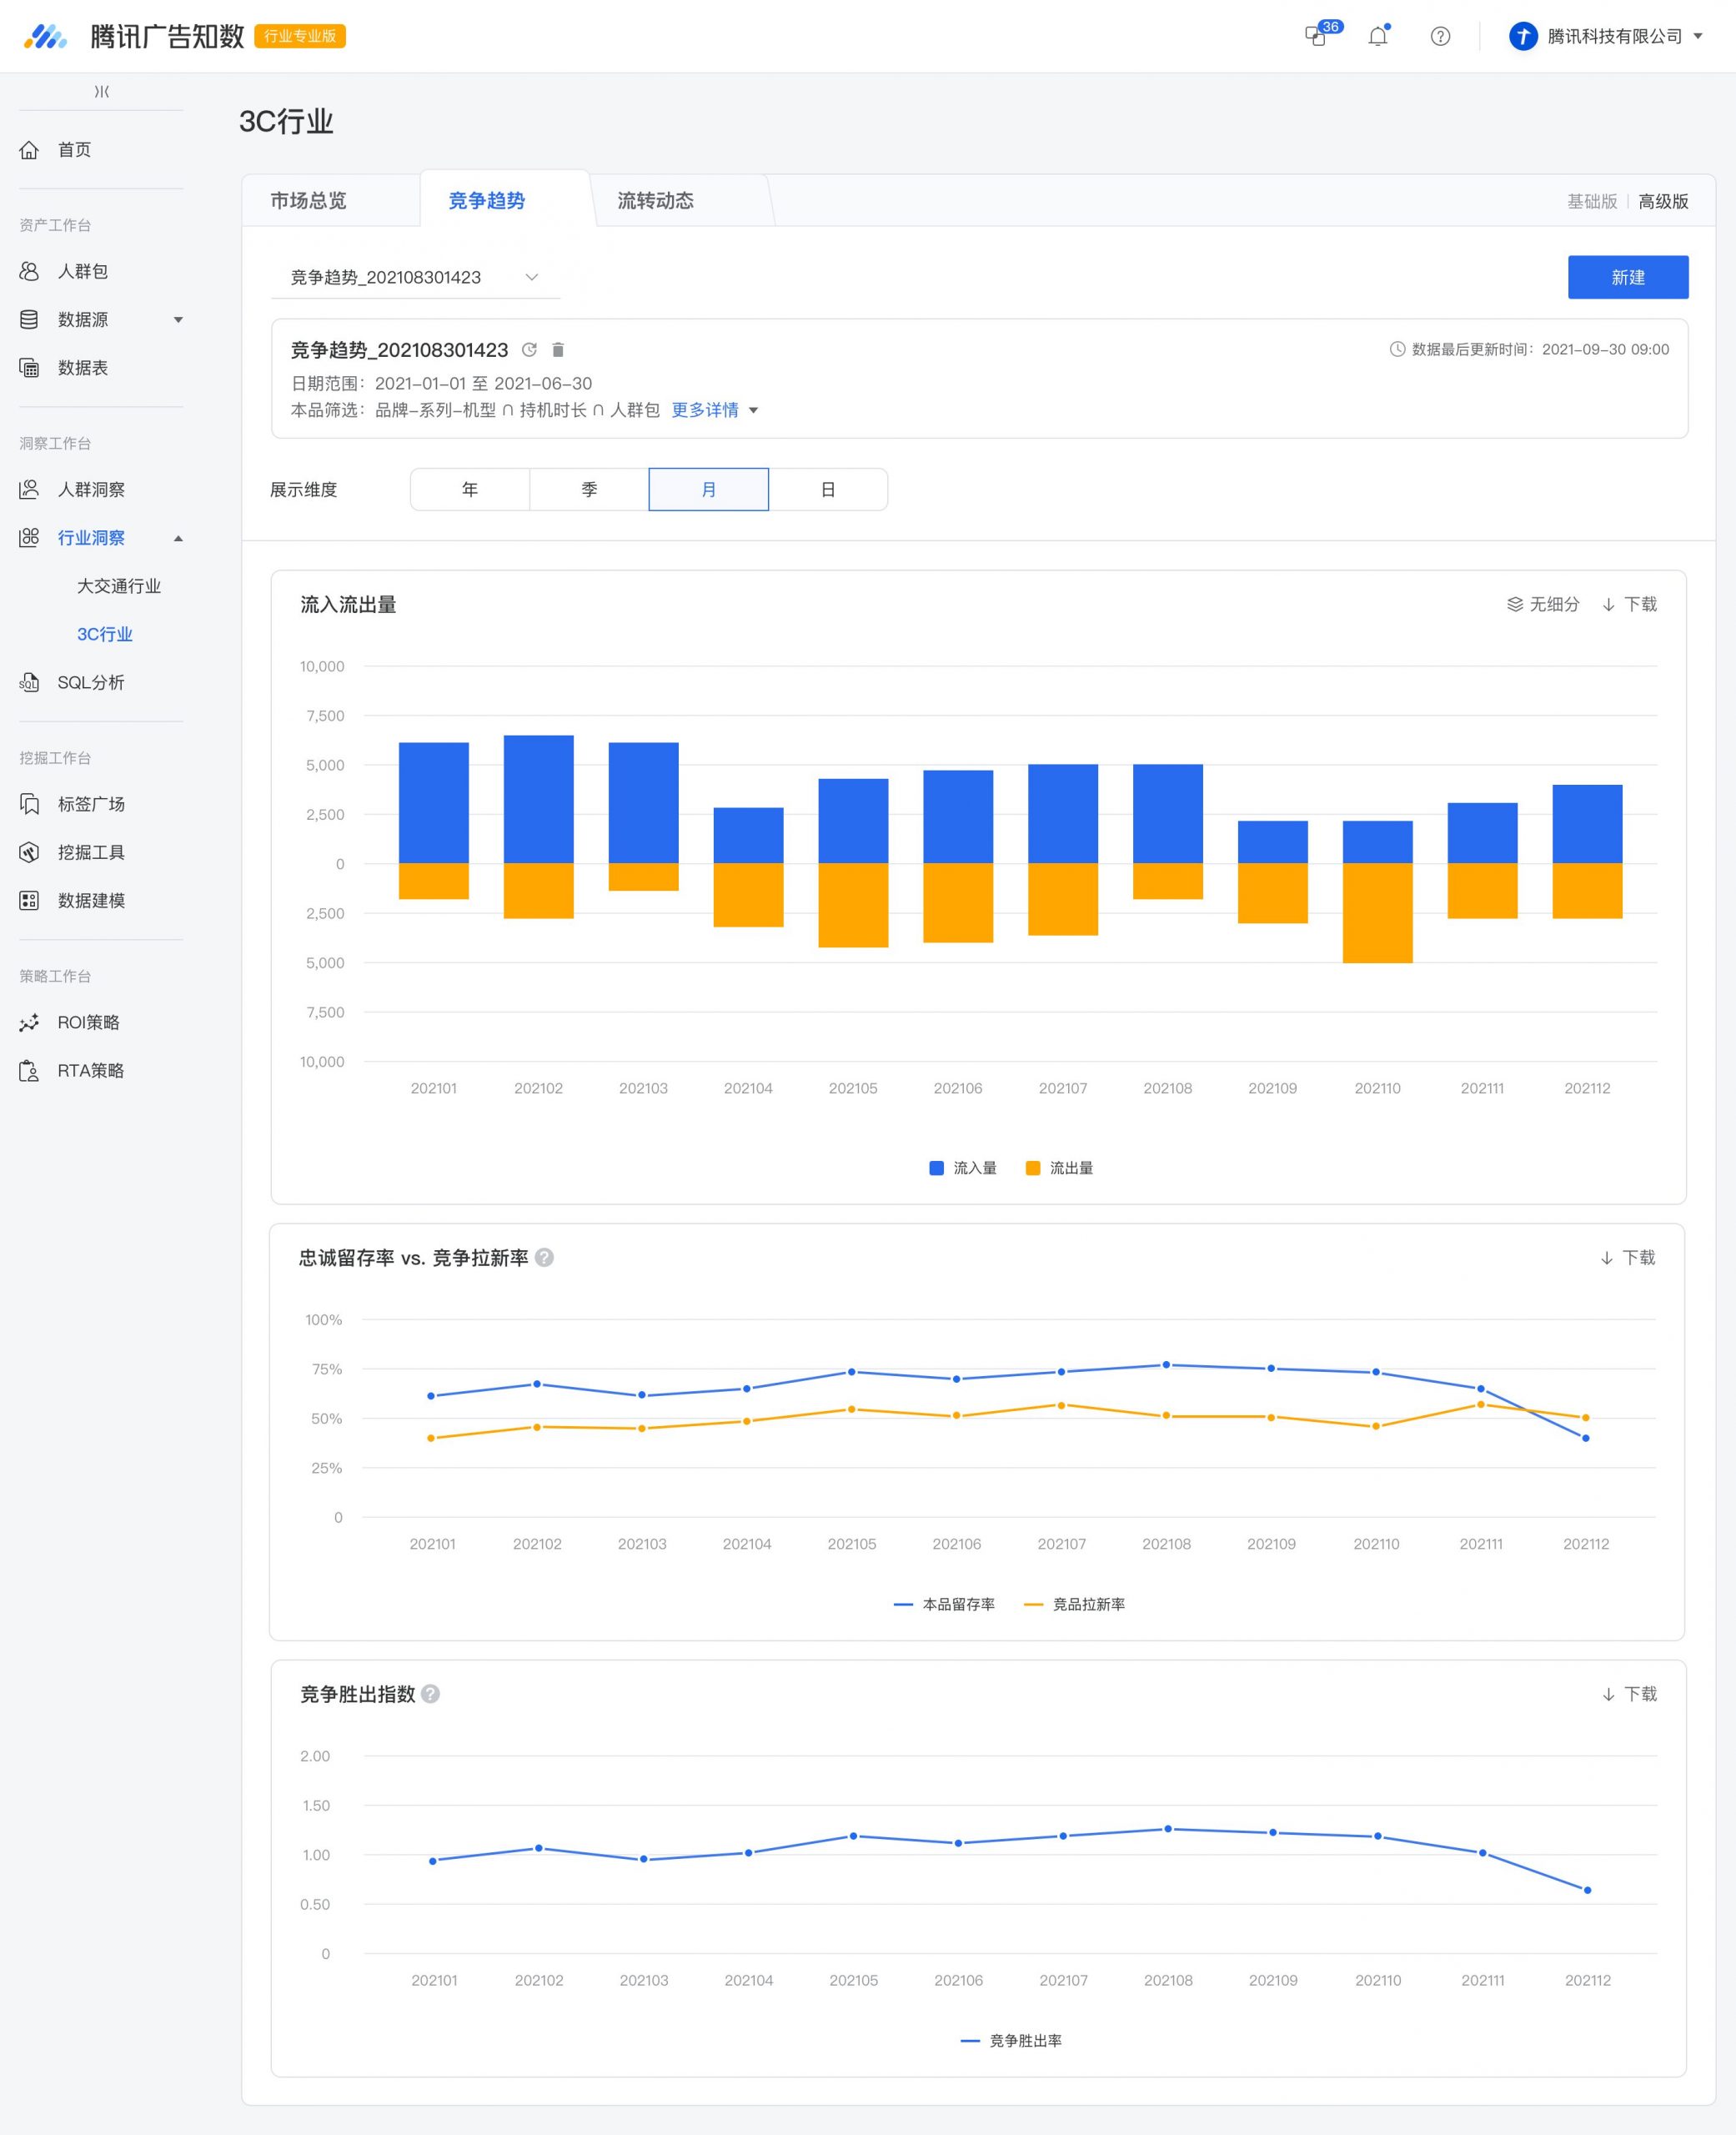The height and width of the screenshot is (2135, 1736).
Task: Delete report using the trash icon
Action: click(558, 350)
